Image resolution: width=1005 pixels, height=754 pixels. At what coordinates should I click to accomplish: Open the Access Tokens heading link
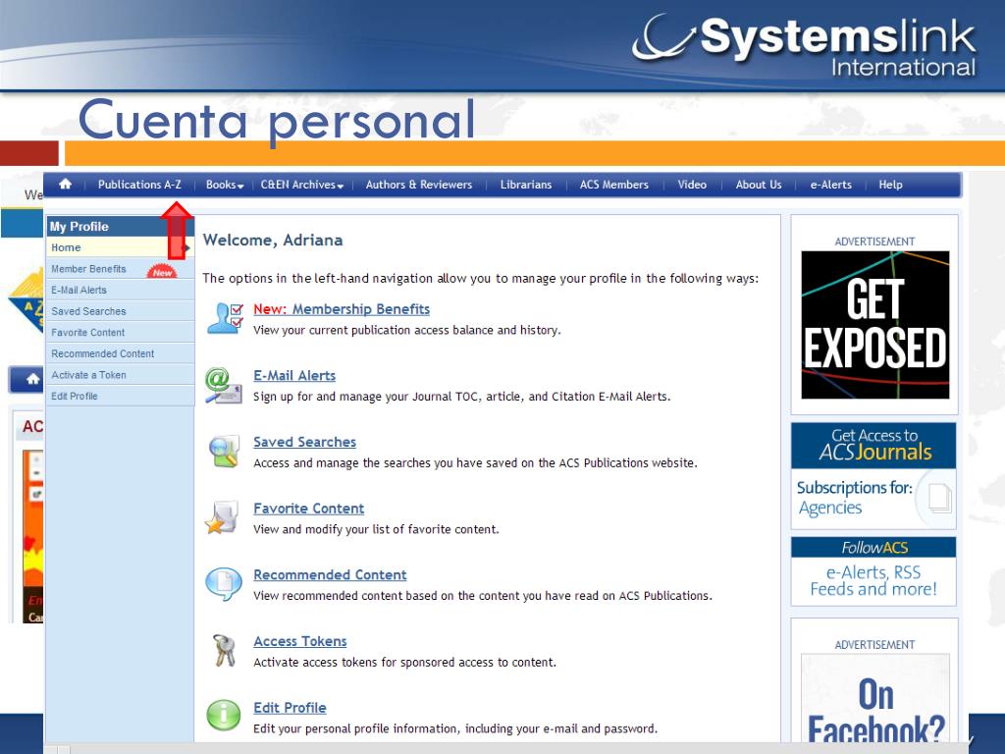300,641
